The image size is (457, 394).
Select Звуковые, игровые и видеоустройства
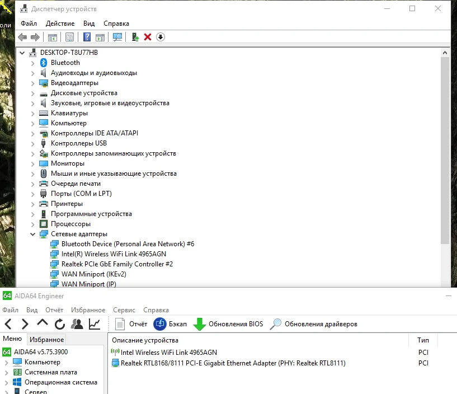[x=110, y=103]
